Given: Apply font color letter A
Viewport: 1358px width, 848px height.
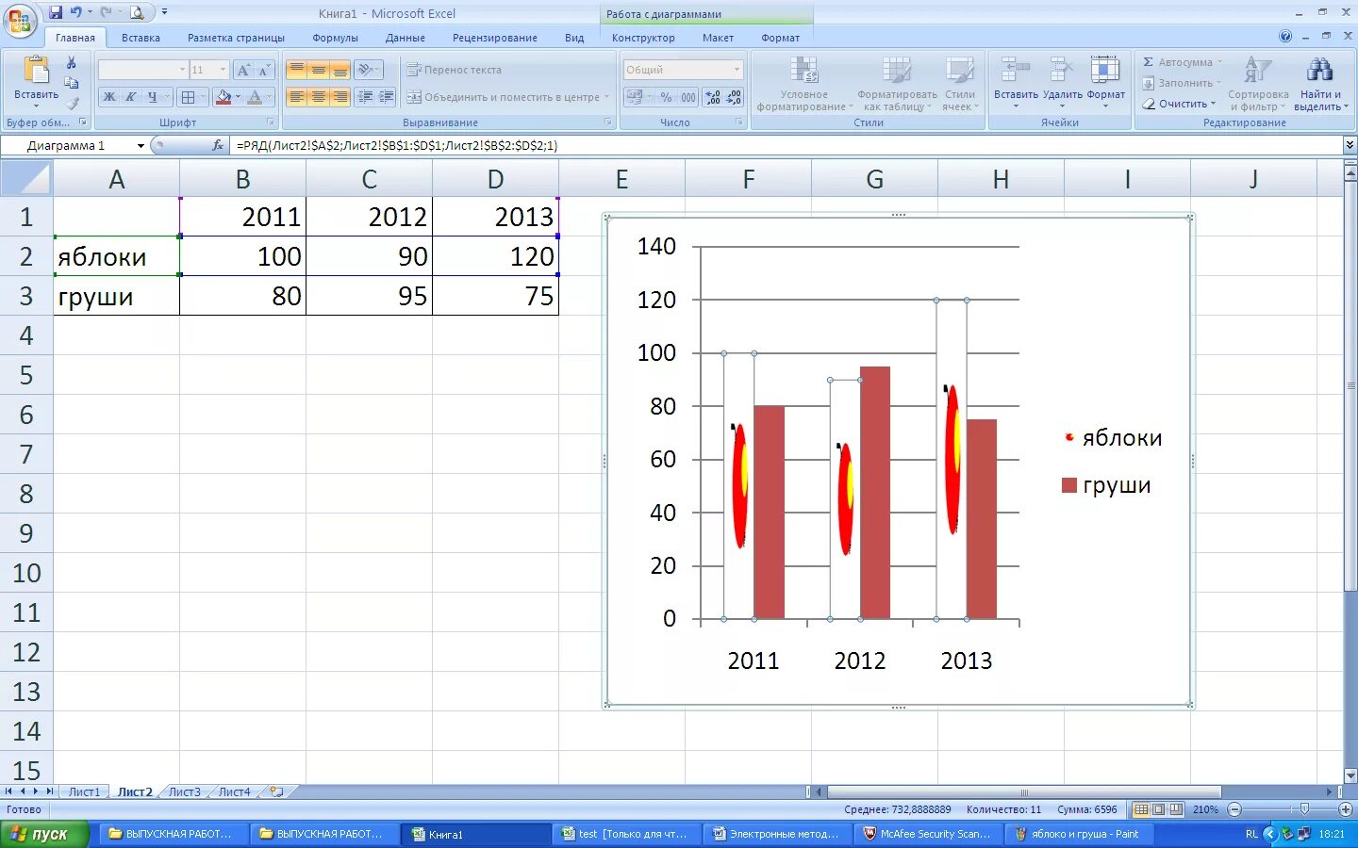Looking at the screenshot, I should tap(255, 97).
